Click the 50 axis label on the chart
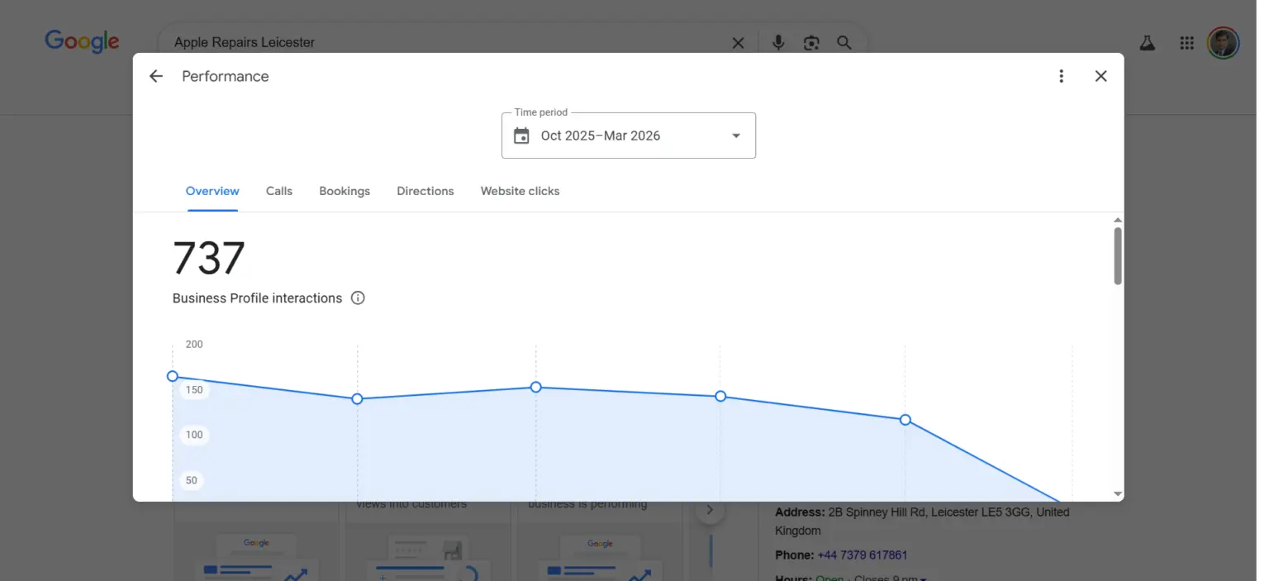The width and height of the screenshot is (1269, 581). tap(192, 480)
